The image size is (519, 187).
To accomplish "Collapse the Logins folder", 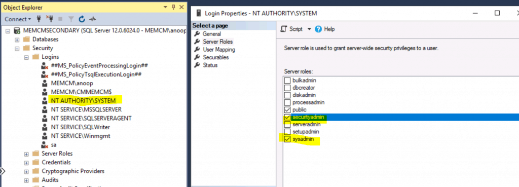I will pos(26,57).
